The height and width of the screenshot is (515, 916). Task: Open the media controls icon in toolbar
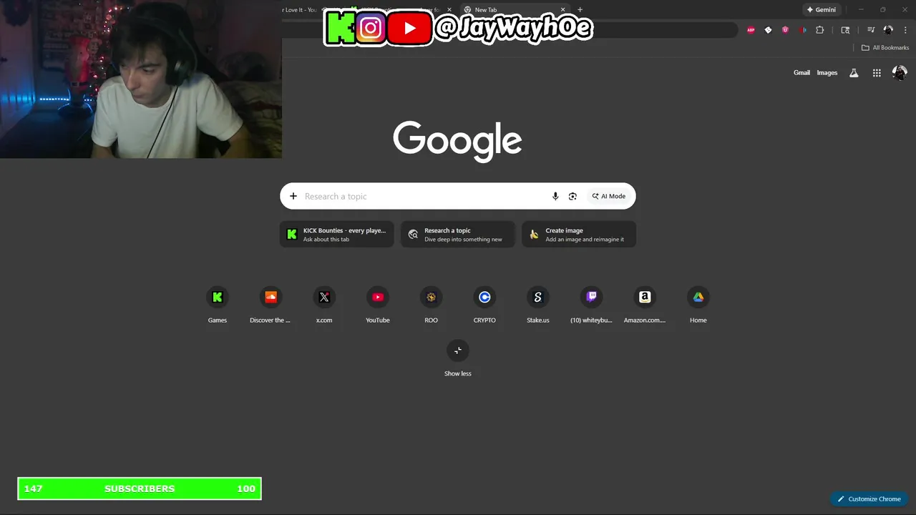(x=871, y=30)
